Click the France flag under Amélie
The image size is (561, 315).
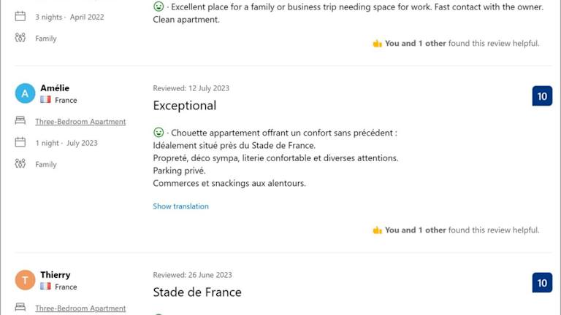coord(45,100)
